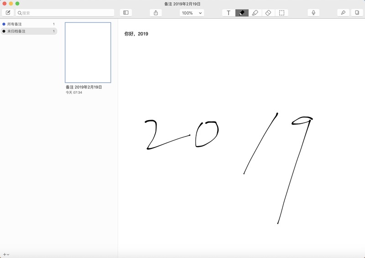This screenshot has height=258, width=365.
Task: Click timestamp 今天 07:34
Action: 74,93
